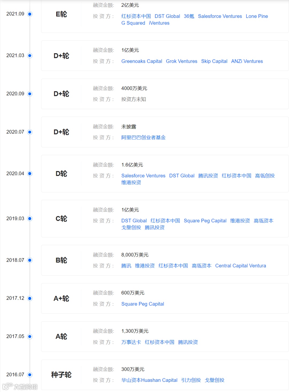
Task: Open 高瓴资本 in B轮 row
Action: [x=201, y=266]
